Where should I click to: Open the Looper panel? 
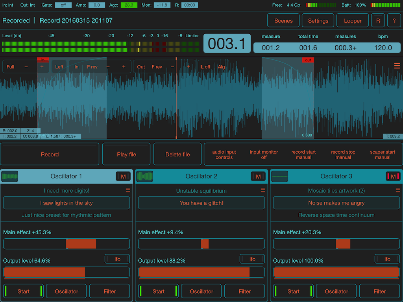click(x=353, y=21)
